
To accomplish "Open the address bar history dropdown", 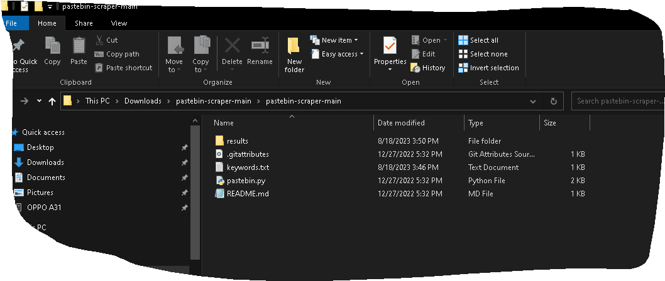I will click(x=533, y=101).
